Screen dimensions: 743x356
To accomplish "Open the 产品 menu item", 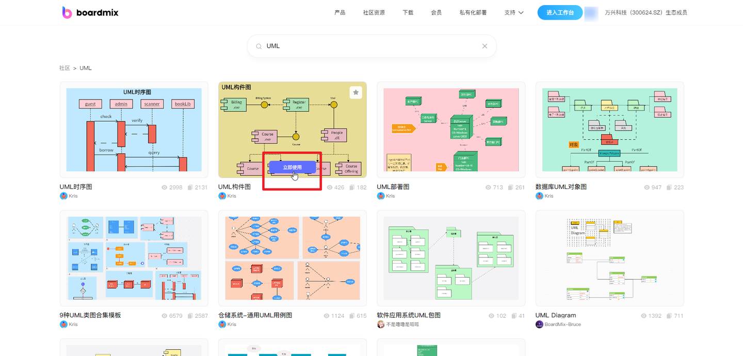I will click(340, 12).
